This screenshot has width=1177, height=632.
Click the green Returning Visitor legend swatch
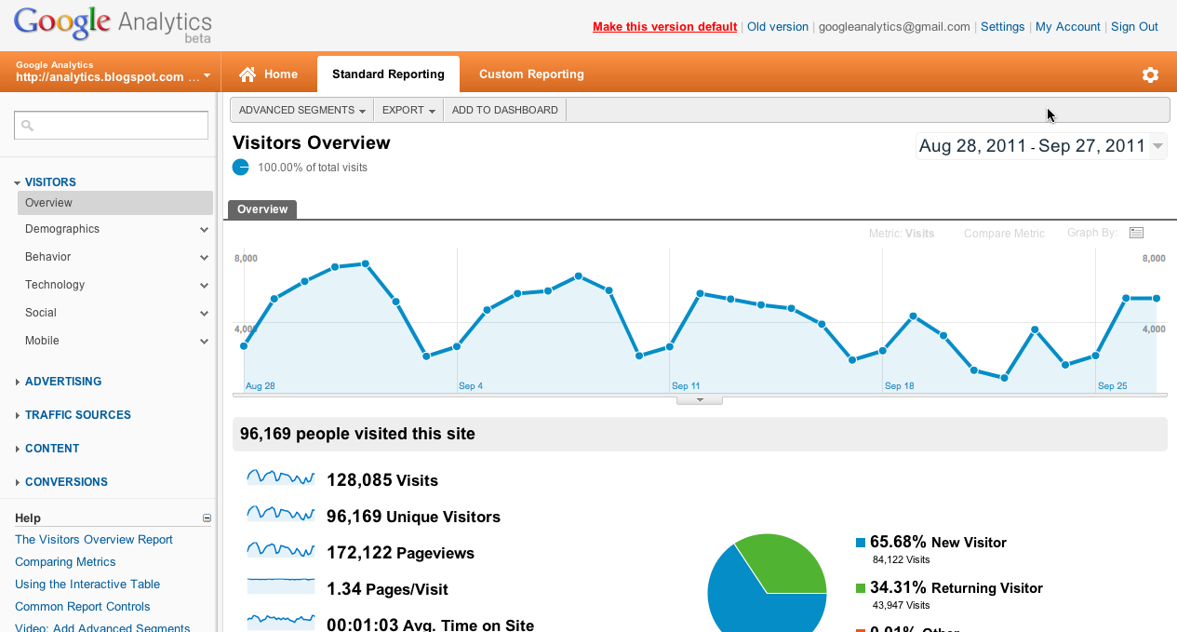pyautogui.click(x=861, y=587)
